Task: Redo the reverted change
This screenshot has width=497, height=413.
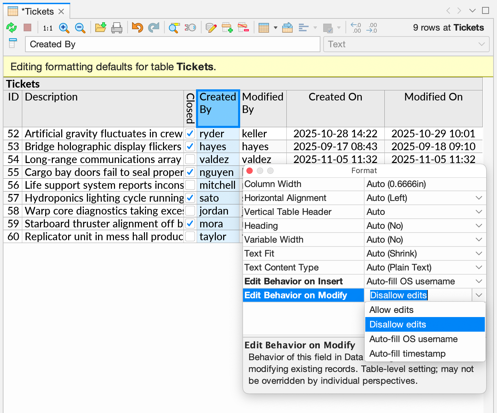Action: pyautogui.click(x=154, y=27)
